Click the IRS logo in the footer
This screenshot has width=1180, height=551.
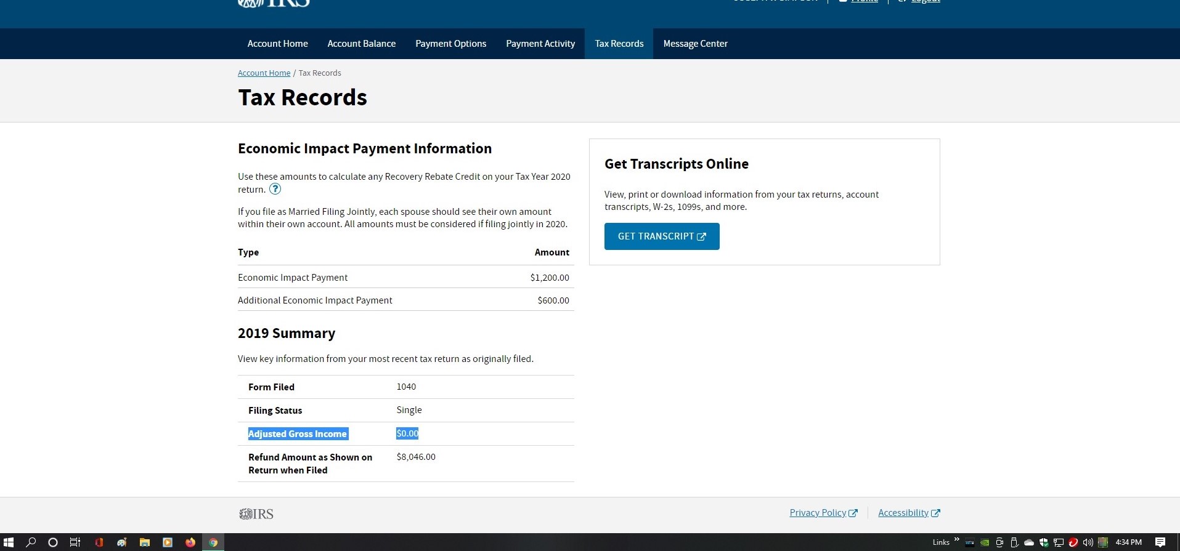[x=256, y=514]
